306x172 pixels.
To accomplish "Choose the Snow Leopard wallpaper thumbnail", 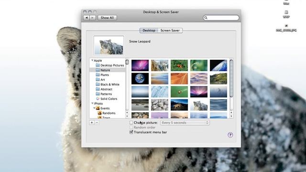I will pyautogui.click(x=199, y=105).
